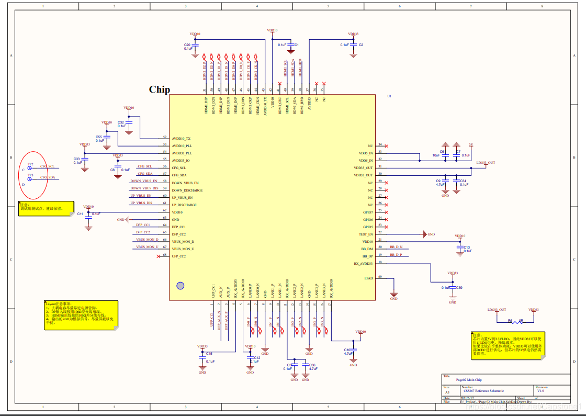Select capacitor C9 symbol
Image resolution: width=586 pixels, height=416 pixels.
445,181
